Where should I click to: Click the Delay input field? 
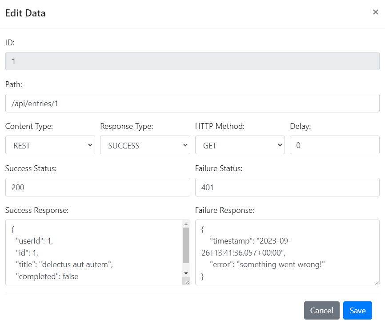pos(334,145)
